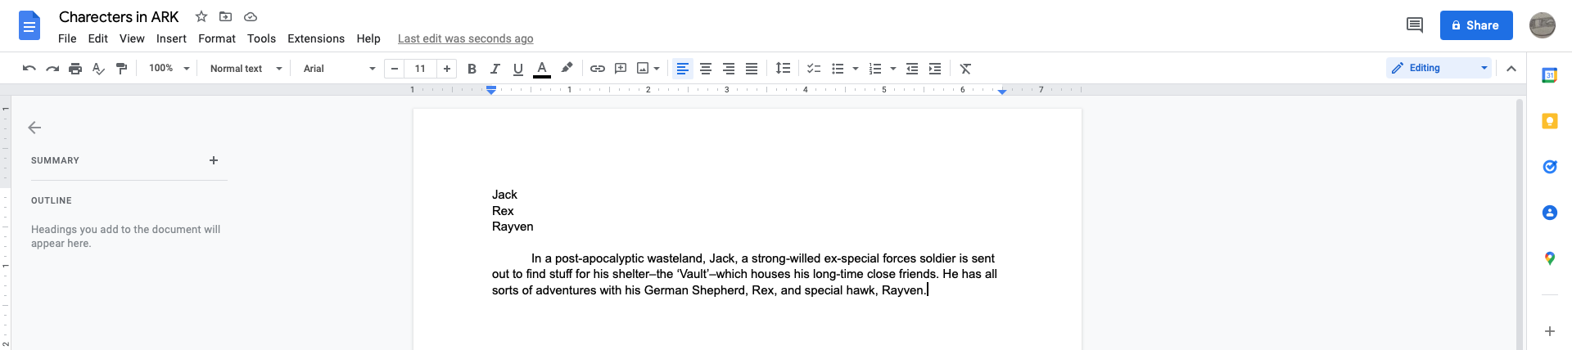Increase the indent
Viewport: 1572px width, 350px height.
(935, 69)
